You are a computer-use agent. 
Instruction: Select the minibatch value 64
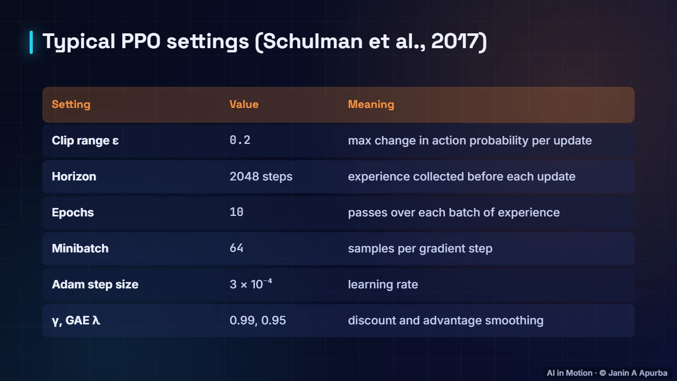(x=236, y=248)
